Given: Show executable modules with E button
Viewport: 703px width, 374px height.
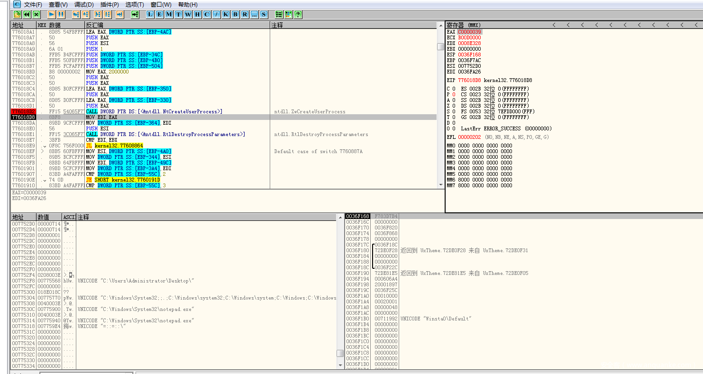Looking at the screenshot, I should tap(159, 14).
